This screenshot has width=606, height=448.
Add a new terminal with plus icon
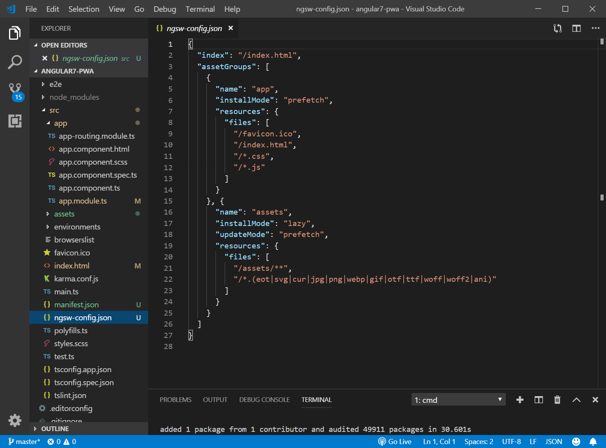point(520,400)
